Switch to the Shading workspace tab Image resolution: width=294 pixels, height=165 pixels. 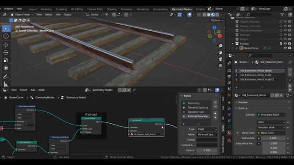coord(112,9)
